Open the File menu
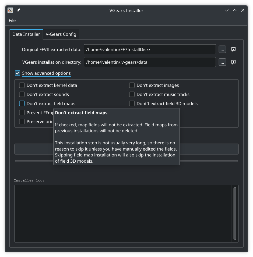 (12, 20)
